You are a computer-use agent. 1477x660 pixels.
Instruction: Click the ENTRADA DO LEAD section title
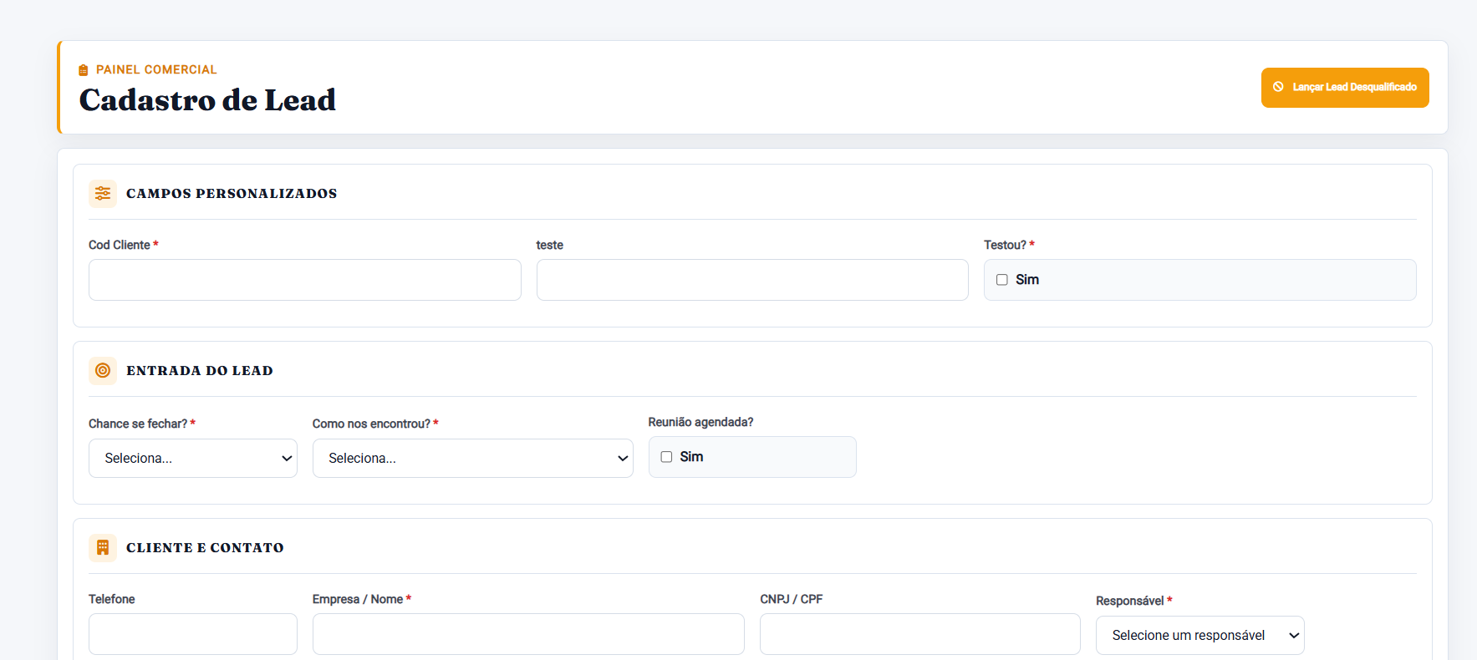tap(200, 371)
